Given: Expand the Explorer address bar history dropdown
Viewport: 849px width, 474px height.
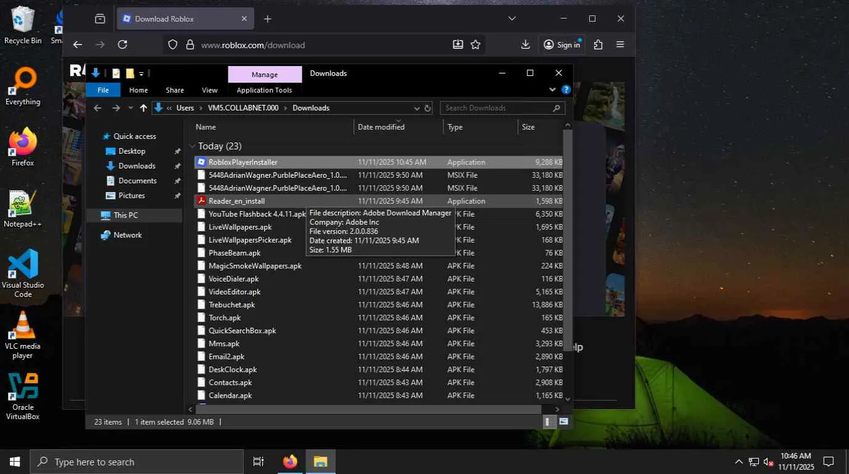Looking at the screenshot, I should tap(416, 108).
